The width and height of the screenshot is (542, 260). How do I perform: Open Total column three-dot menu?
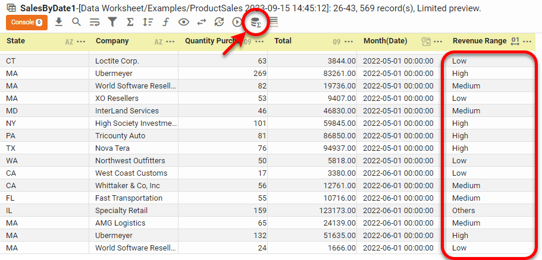(x=349, y=42)
